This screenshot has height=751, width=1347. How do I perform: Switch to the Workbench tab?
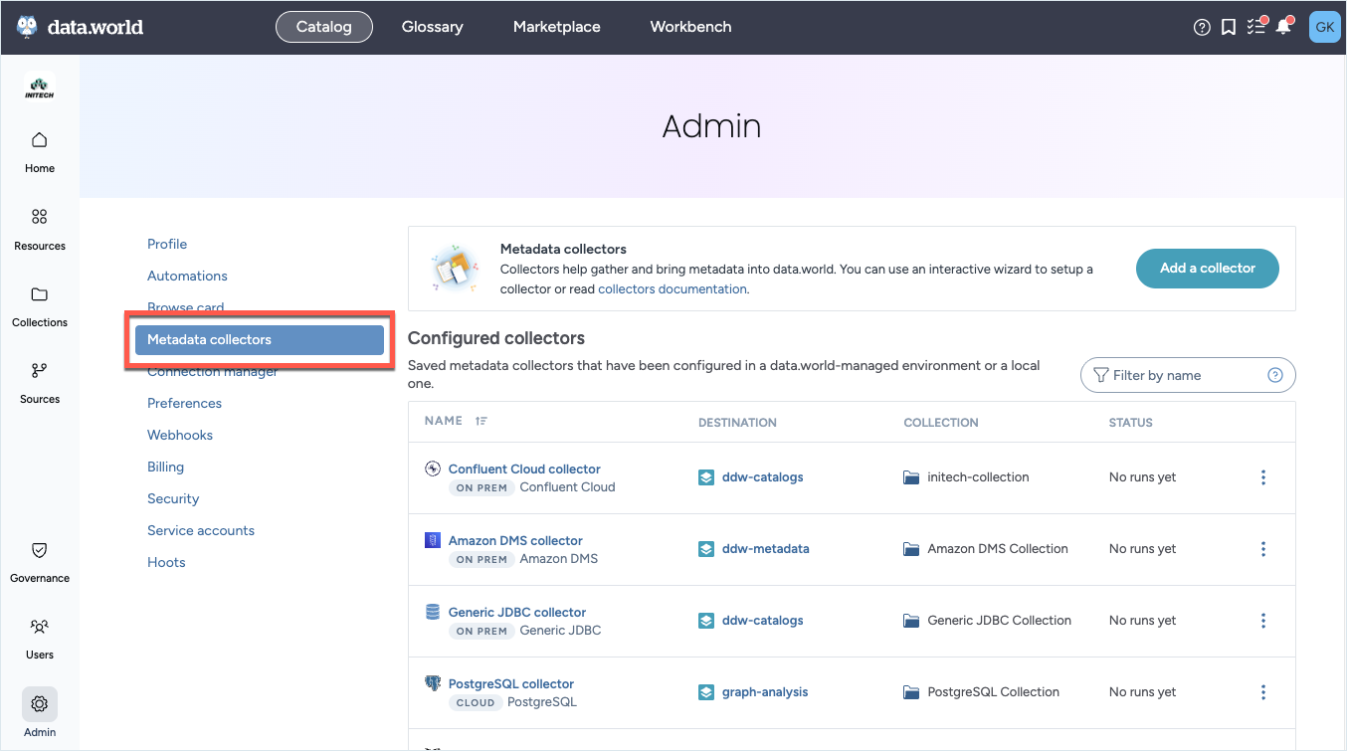[x=690, y=27]
